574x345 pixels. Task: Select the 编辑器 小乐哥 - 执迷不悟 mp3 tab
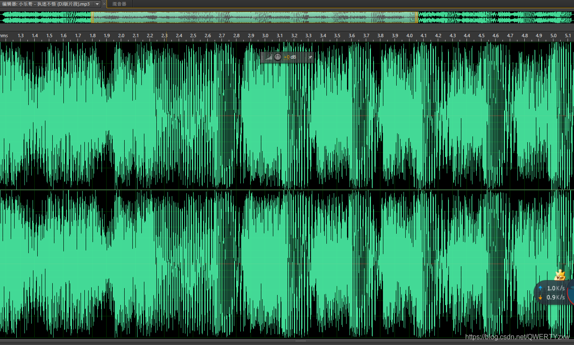point(46,4)
